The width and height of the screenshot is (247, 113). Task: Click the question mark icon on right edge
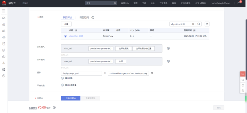[x=243, y=85]
